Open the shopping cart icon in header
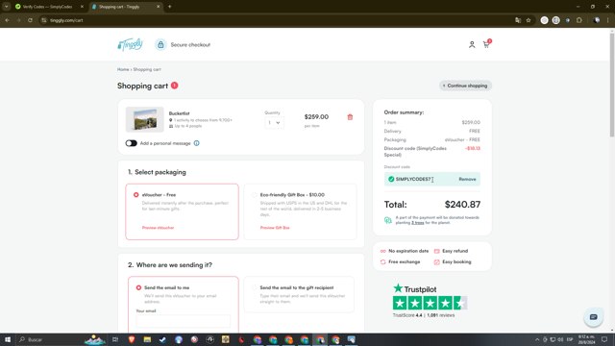The width and height of the screenshot is (615, 346). point(486,44)
